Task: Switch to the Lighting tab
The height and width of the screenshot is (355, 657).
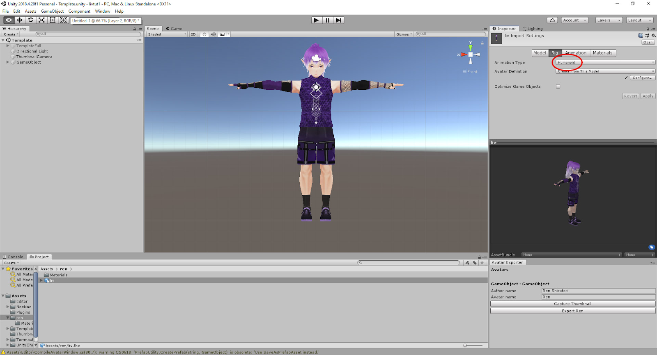Action: 533,29
